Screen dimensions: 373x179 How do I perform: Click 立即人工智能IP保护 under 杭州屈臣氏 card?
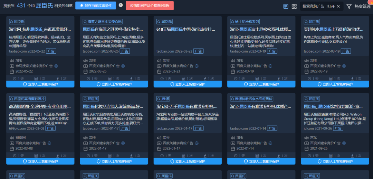pos(40,84)
